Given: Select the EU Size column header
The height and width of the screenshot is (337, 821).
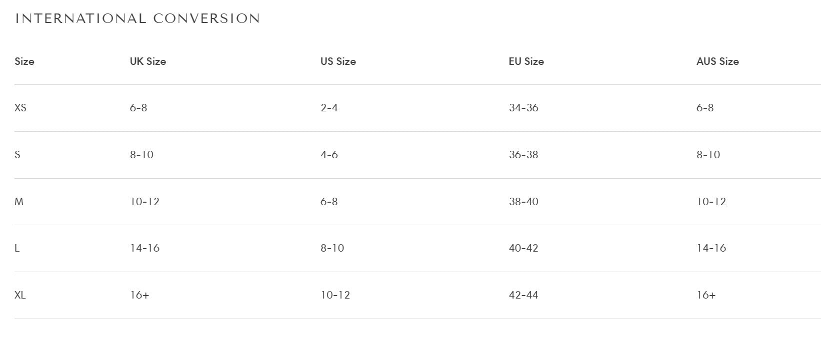Looking at the screenshot, I should pyautogui.click(x=526, y=61).
